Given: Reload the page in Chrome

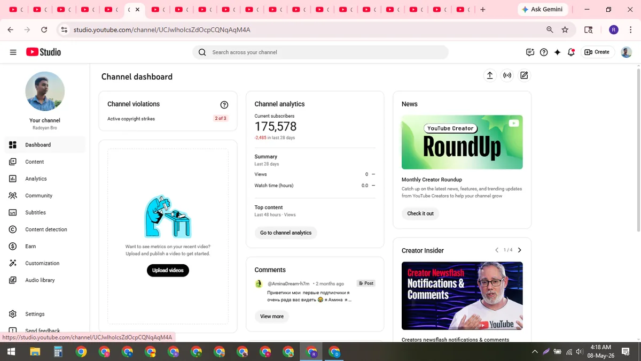Looking at the screenshot, I should click(x=44, y=30).
